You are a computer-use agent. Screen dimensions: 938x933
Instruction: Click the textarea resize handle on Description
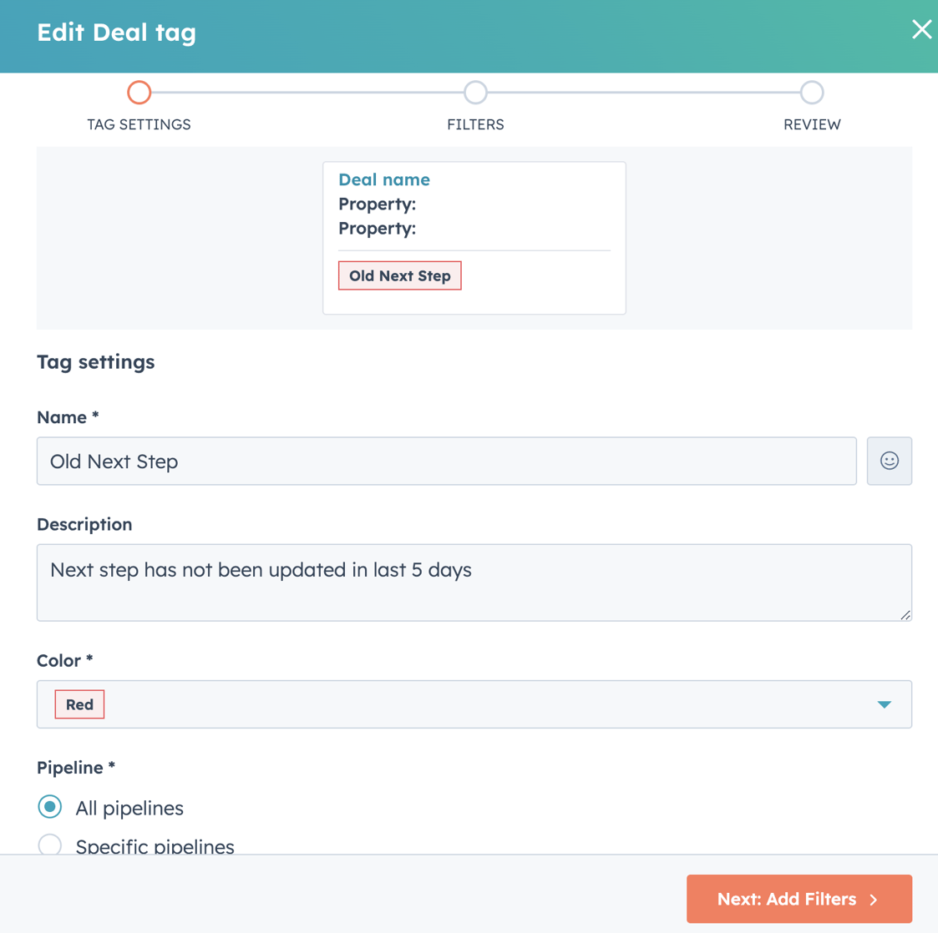coord(905,616)
